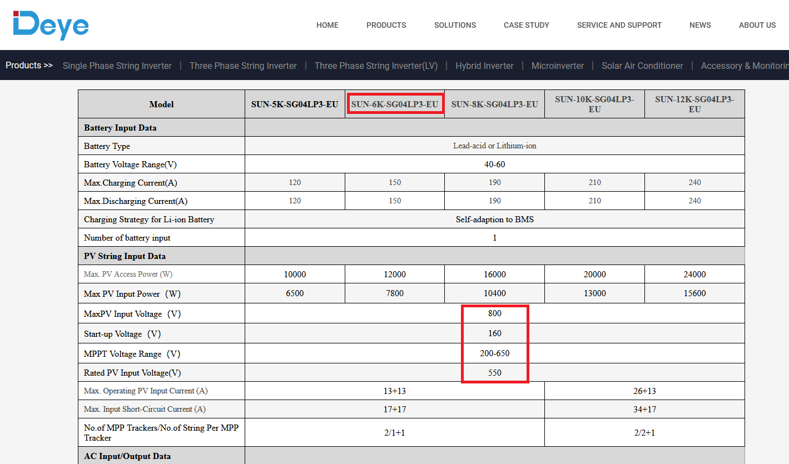Screen dimensions: 789x464
Task: Click the 40-60 voltage value
Action: click(x=495, y=164)
